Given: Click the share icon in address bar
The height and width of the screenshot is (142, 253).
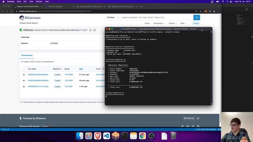Looking at the screenshot, I should 196,11.
